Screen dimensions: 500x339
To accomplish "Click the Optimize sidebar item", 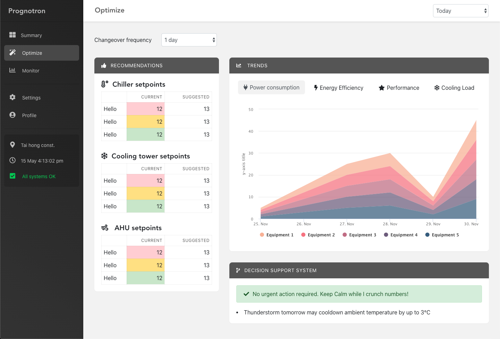I will tap(42, 53).
